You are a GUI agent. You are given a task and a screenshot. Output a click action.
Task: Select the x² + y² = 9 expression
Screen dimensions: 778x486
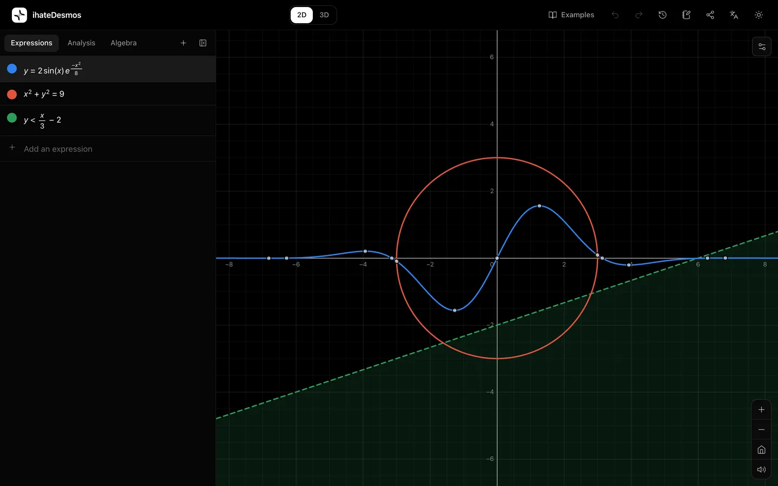(x=108, y=94)
